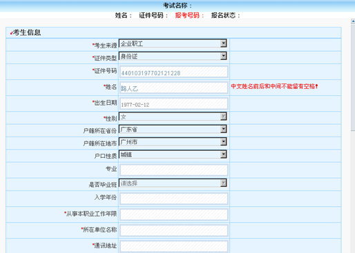Expand the 是否毕业班 dropdown showing 请选择
This screenshot has height=253, width=355.
173,183
